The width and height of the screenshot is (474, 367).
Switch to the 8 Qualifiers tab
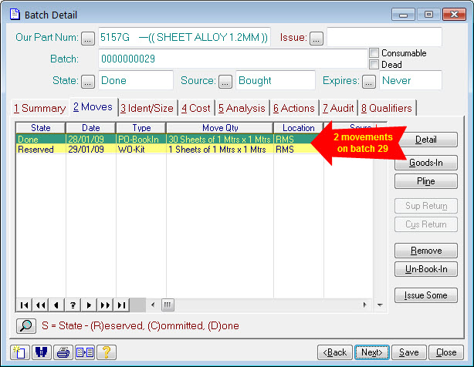tap(387, 108)
